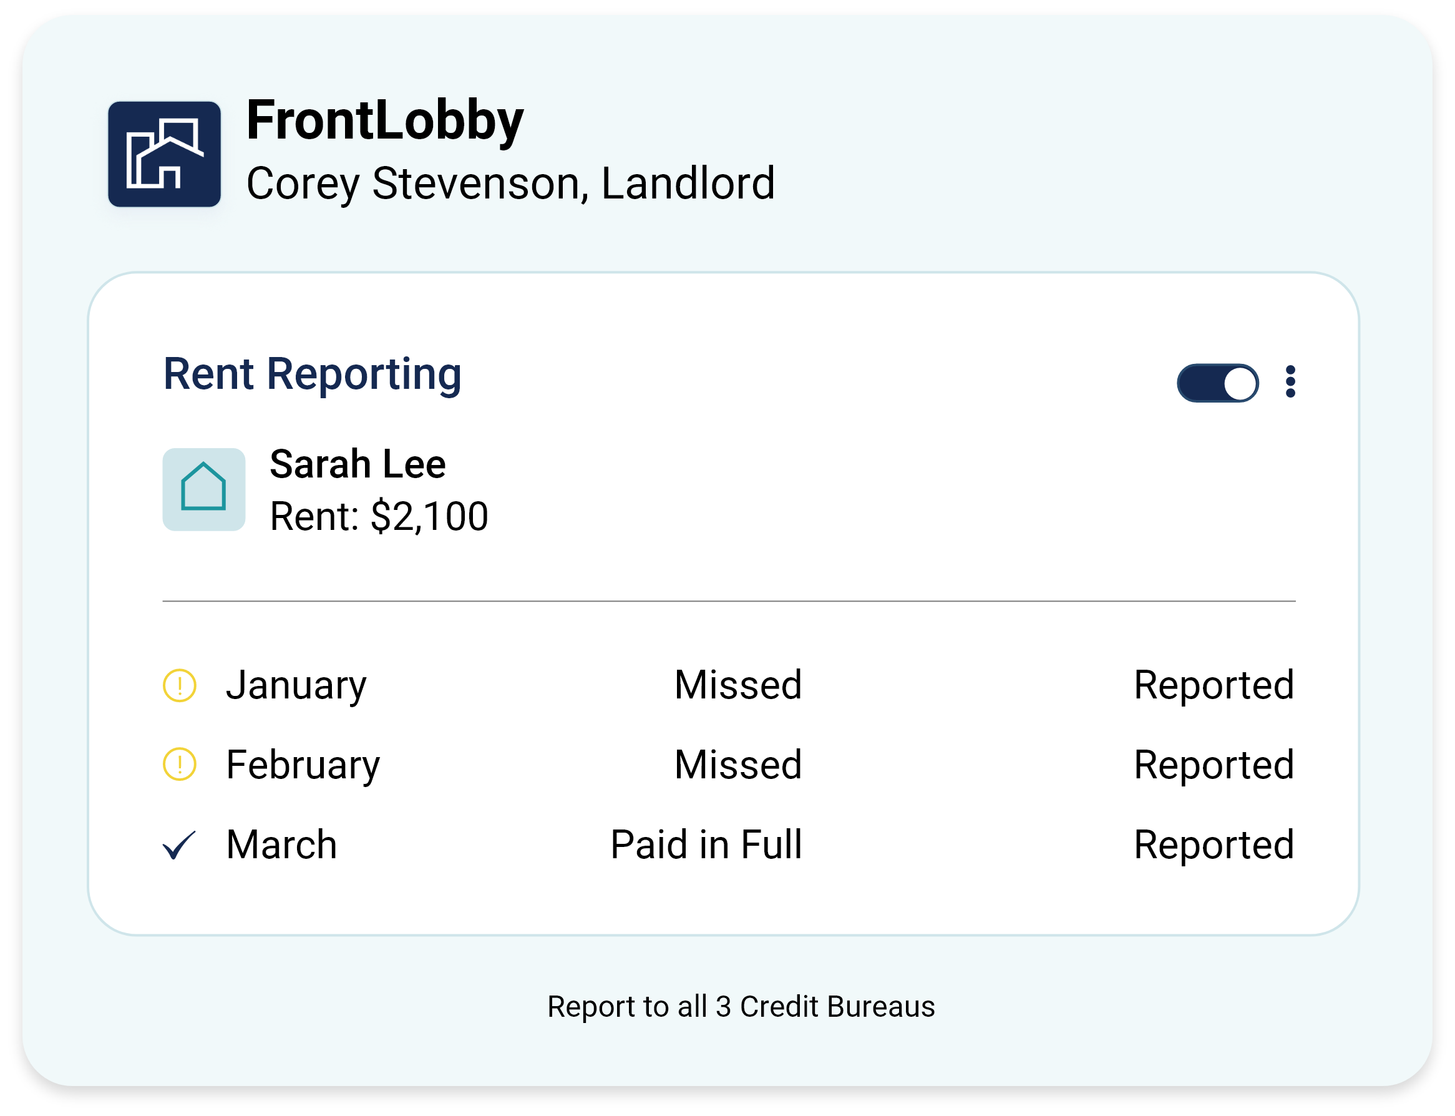Select the February row label
This screenshot has height=1116, width=1455.
(x=303, y=765)
